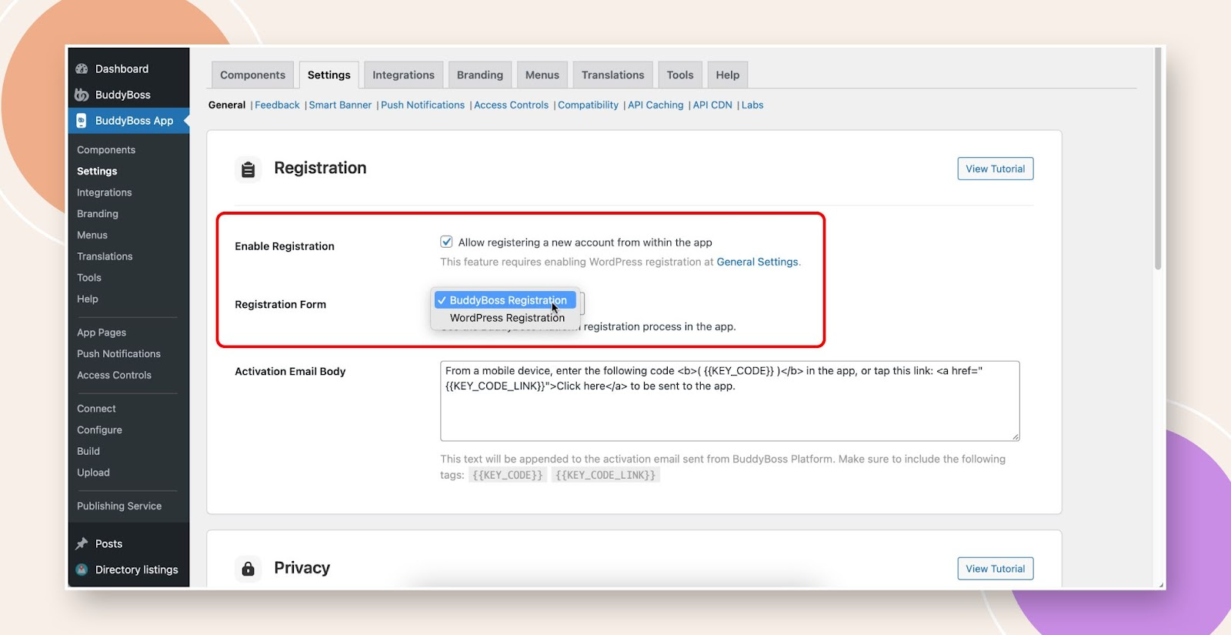This screenshot has height=635, width=1231.
Task: Open the Smart Banner settings link
Action: [x=340, y=105]
